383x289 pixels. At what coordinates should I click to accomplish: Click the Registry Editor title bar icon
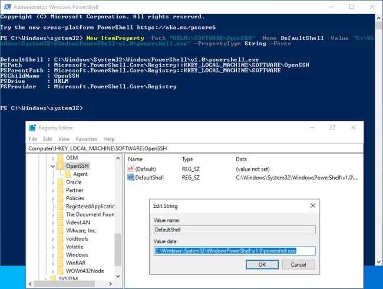[x=32, y=128]
